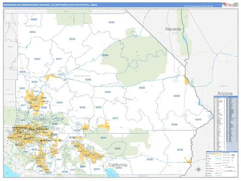This screenshot has height=181, width=241.
Task: Click ZIP code label 92254
Action: (119, 168)
